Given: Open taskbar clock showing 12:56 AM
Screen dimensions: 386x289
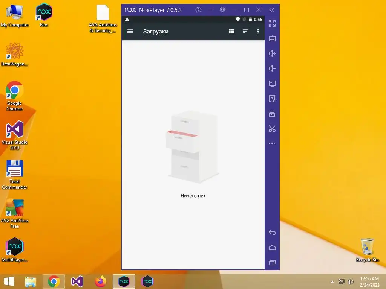Looking at the screenshot, I should click(369, 281).
